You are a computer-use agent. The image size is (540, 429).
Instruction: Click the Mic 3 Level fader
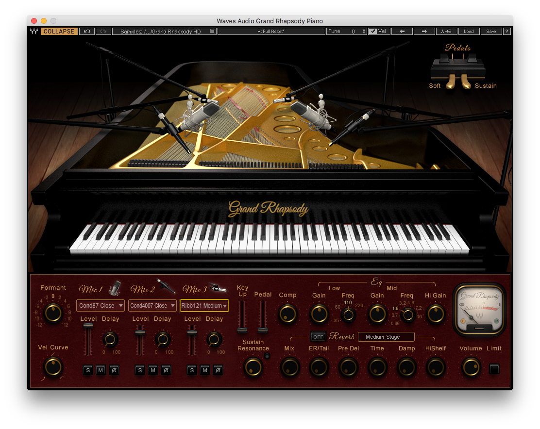pos(192,333)
